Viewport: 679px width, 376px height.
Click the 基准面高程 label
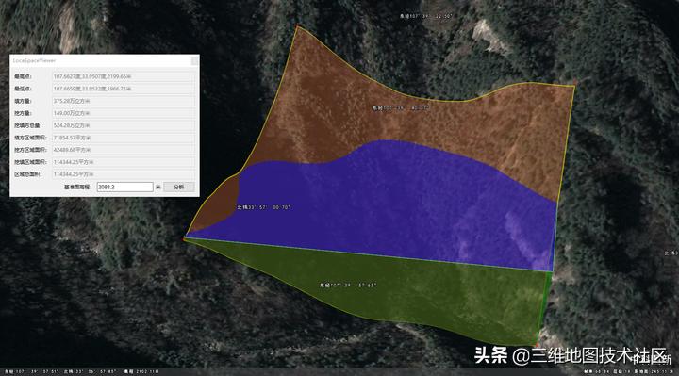point(78,188)
